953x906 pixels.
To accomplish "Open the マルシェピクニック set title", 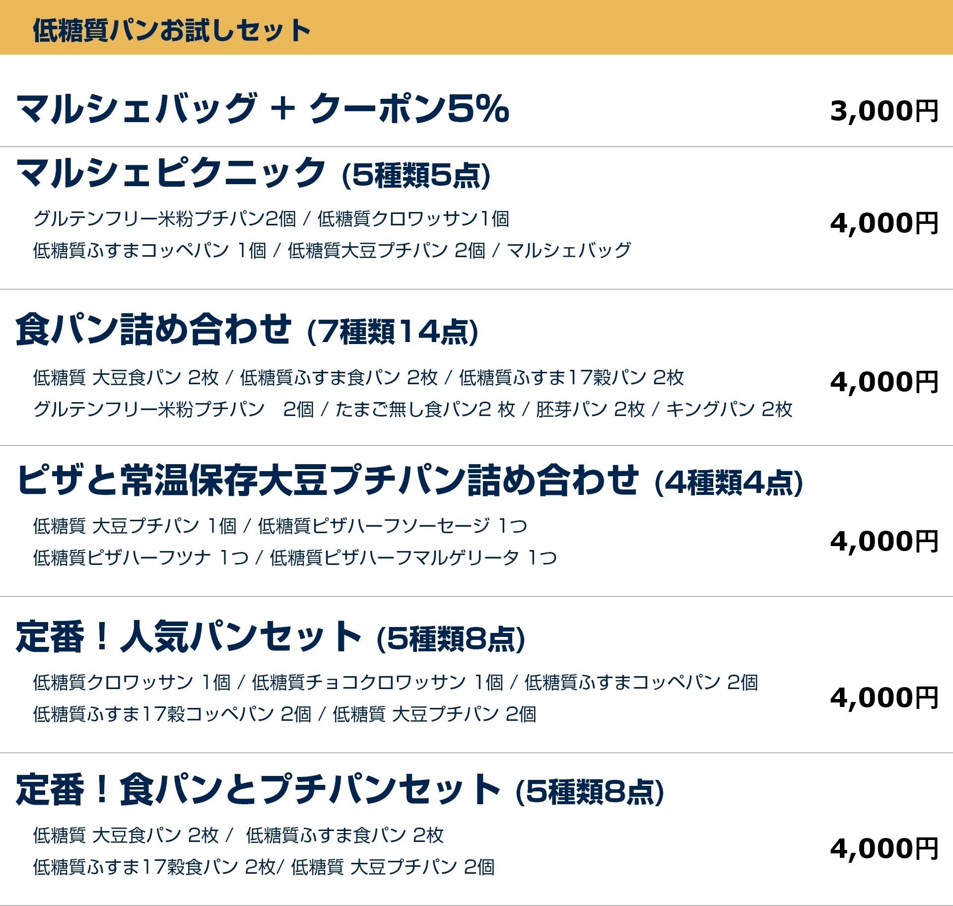I will (171, 173).
